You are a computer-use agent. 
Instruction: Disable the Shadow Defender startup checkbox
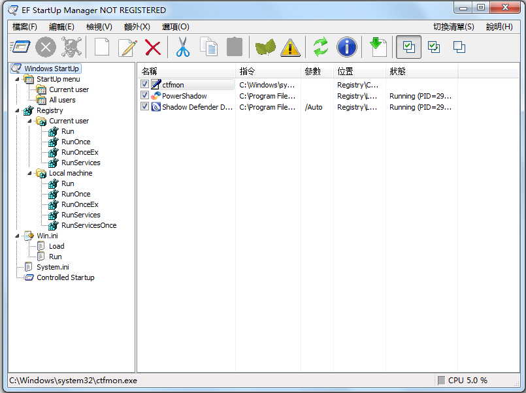point(144,107)
